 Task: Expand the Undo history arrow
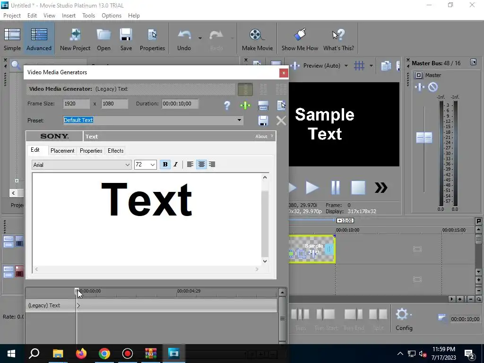tap(200, 38)
